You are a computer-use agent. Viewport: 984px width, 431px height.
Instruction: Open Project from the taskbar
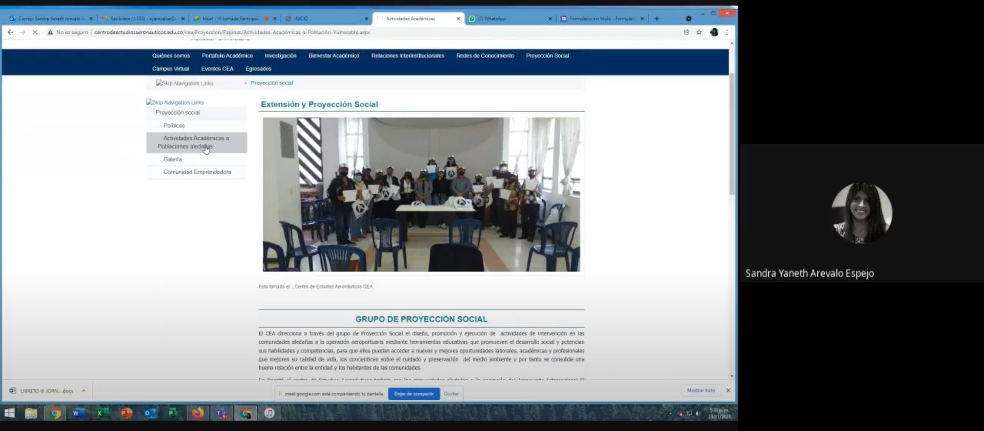[x=174, y=413]
